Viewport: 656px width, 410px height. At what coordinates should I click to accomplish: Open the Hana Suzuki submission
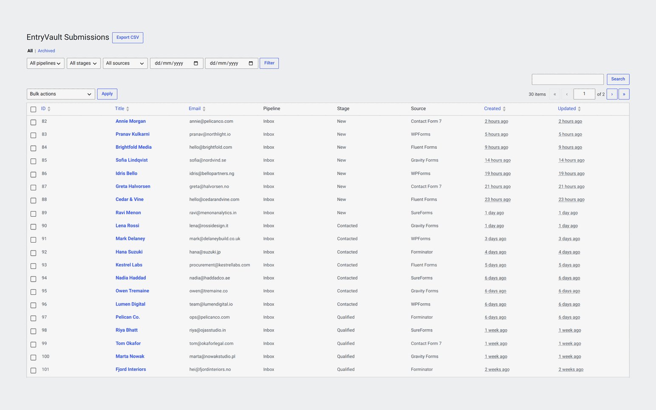[129, 252]
